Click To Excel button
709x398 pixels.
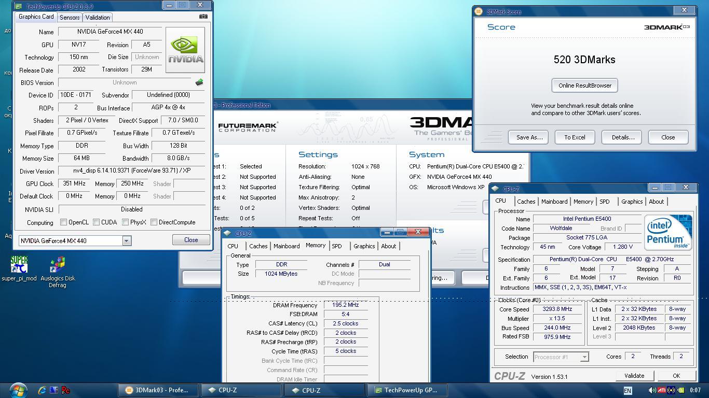coord(575,137)
